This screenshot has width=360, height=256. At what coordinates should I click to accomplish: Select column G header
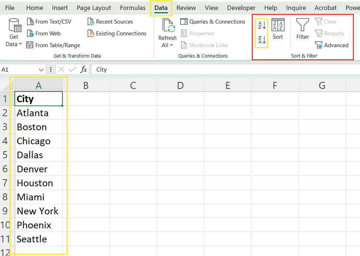[322, 86]
